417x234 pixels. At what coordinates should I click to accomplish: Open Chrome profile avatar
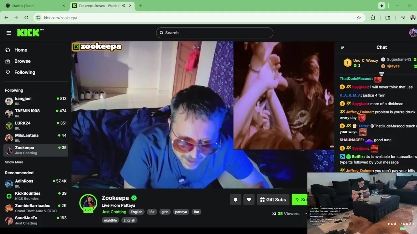413,18
